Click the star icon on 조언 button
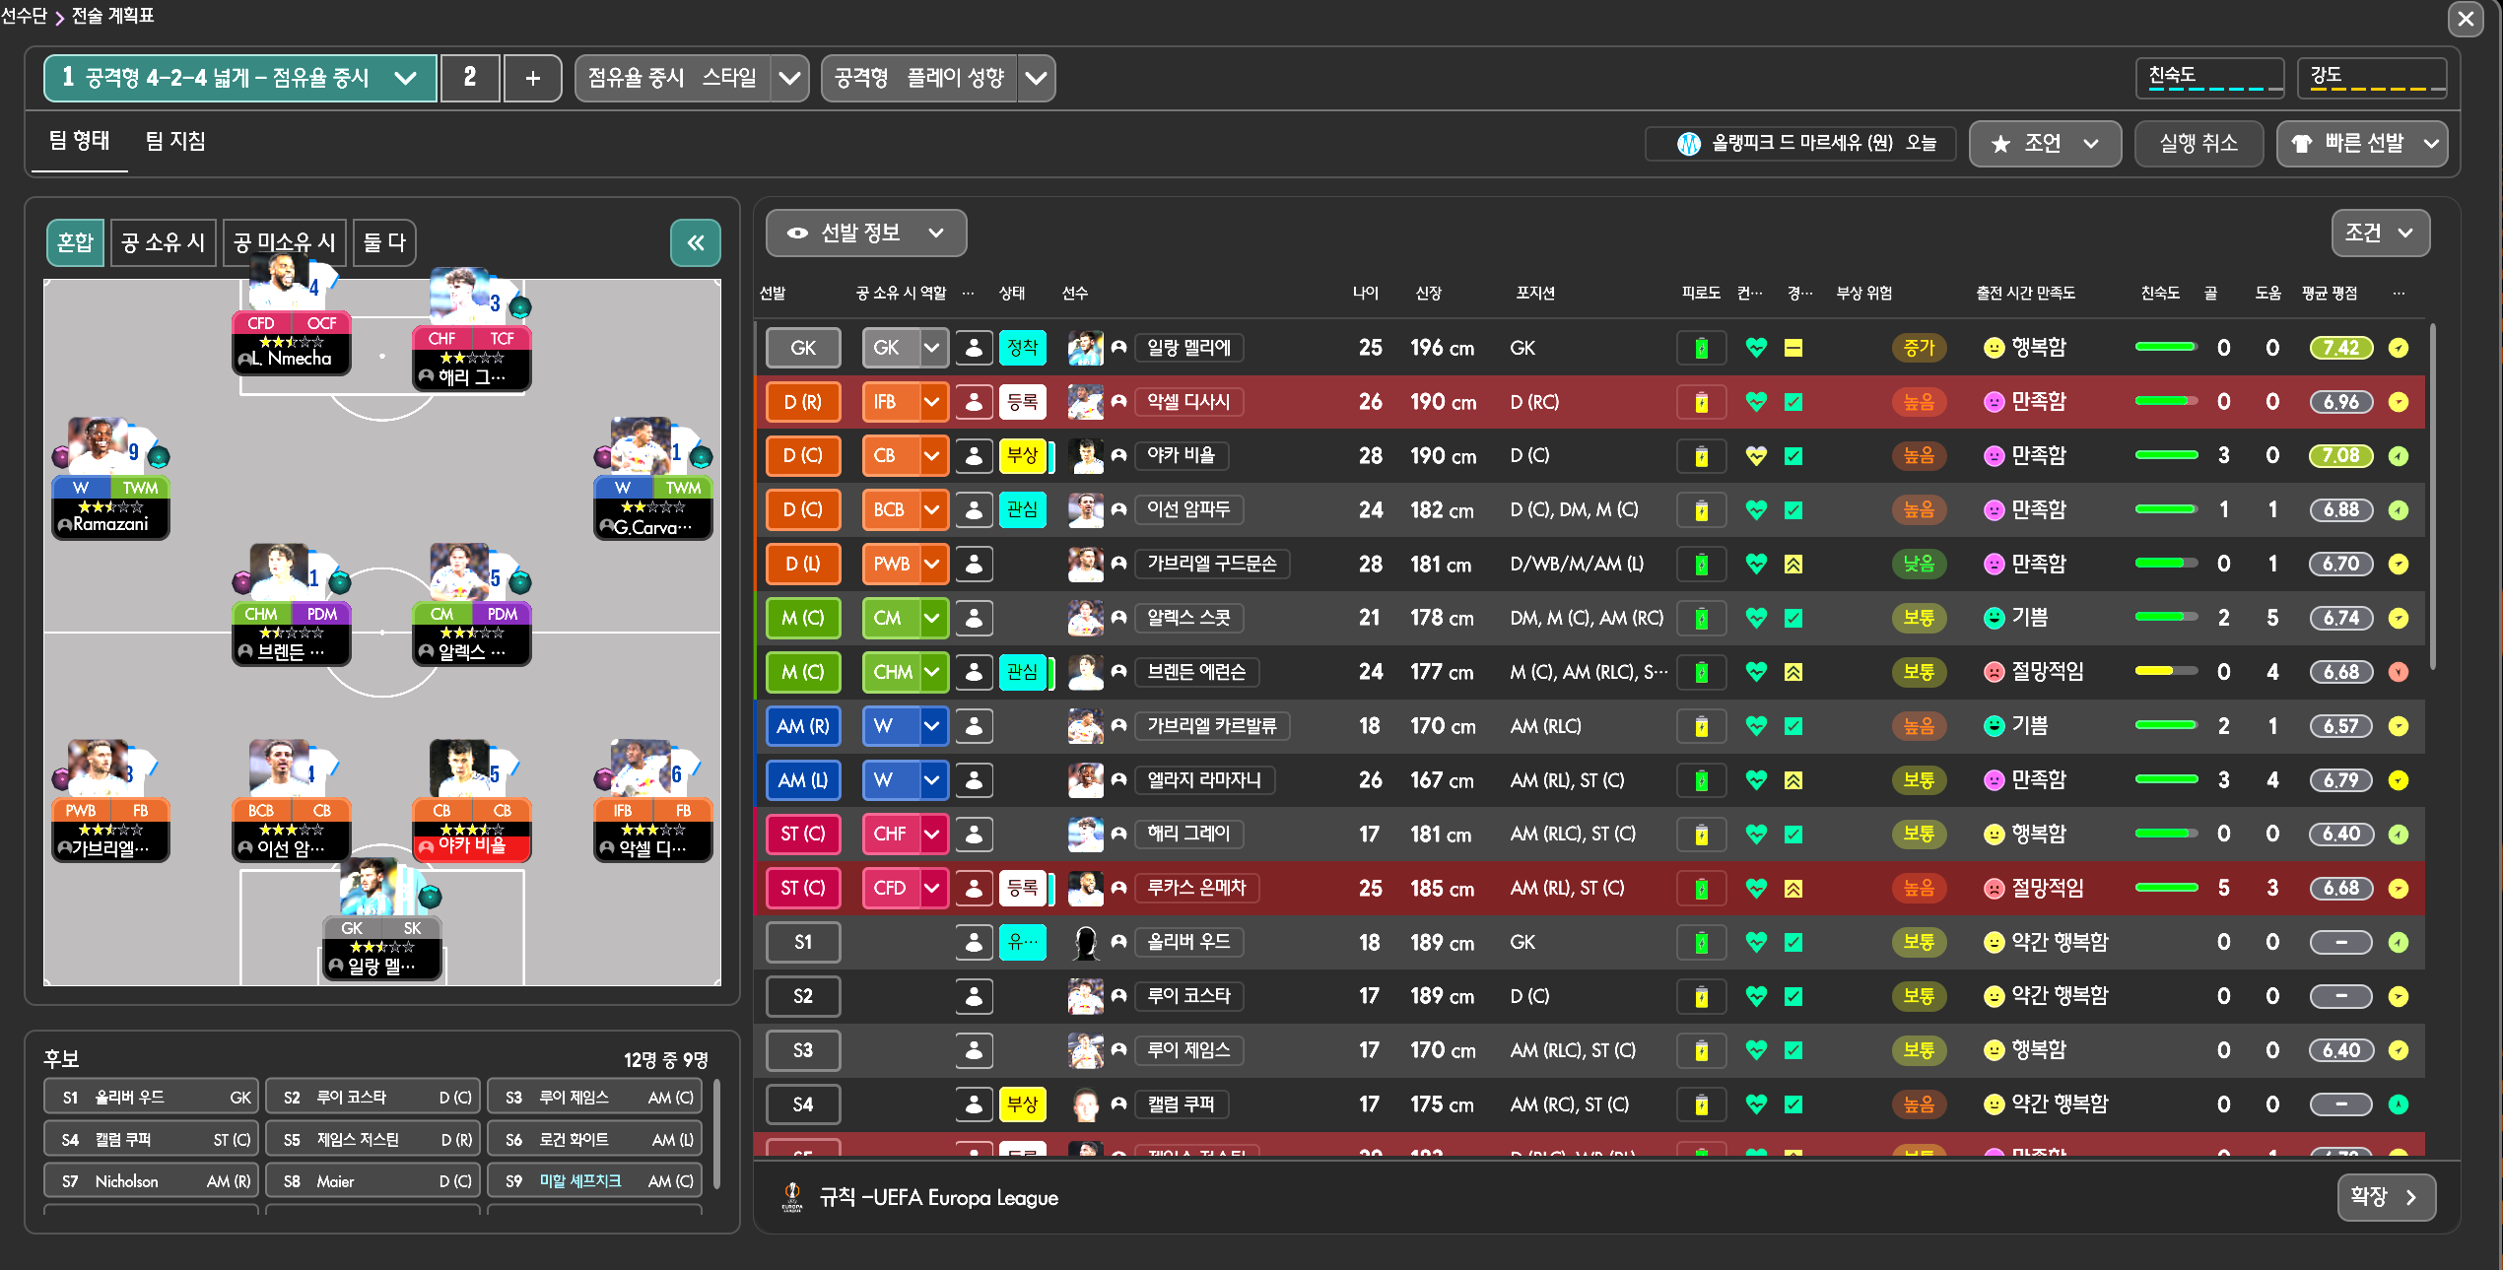This screenshot has width=2503, height=1270. (2000, 144)
